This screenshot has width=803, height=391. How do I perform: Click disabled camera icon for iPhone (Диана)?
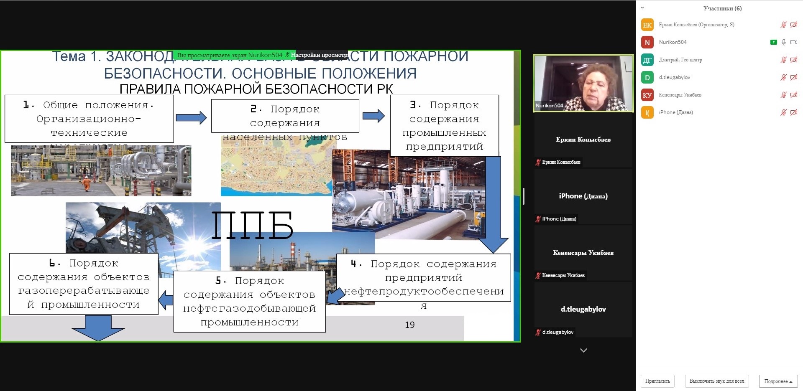click(x=794, y=112)
